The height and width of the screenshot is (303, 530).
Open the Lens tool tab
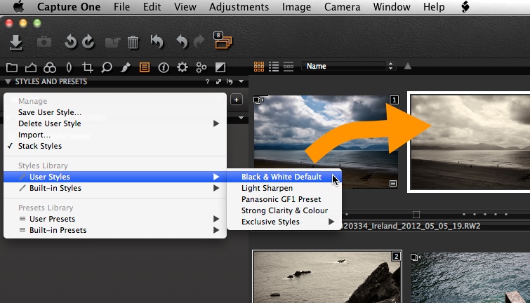tap(69, 67)
